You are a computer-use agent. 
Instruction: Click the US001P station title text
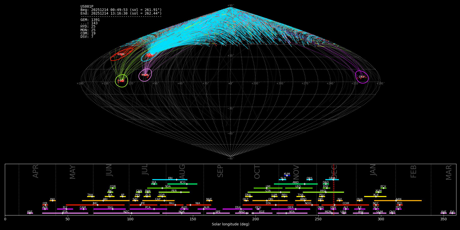click(x=87, y=7)
